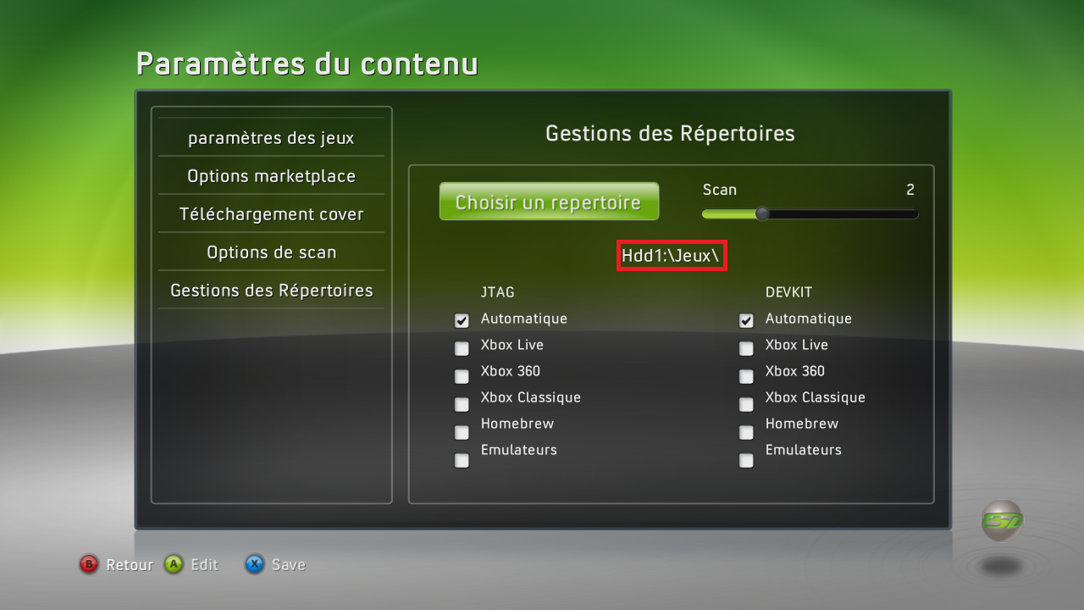Screen dimensions: 1084x610
Task: Enable JTAG Emulateurs checkbox
Action: click(x=462, y=460)
